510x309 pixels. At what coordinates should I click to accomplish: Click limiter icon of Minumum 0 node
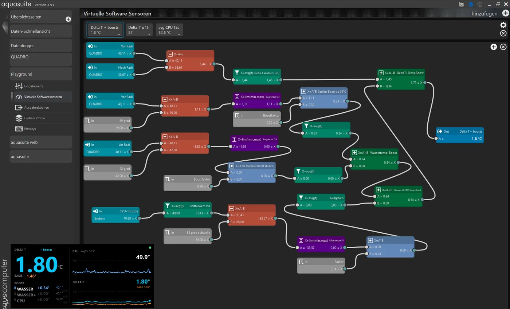(x=301, y=240)
